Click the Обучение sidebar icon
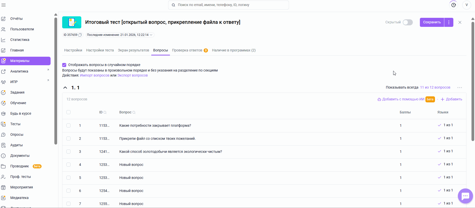This screenshot has height=208, width=475. (4, 103)
